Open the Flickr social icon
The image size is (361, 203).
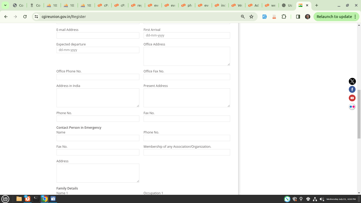[x=352, y=107]
